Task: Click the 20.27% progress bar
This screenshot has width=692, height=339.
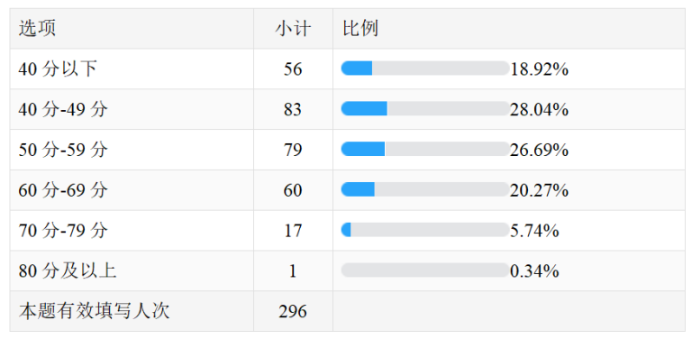Action: (x=425, y=189)
